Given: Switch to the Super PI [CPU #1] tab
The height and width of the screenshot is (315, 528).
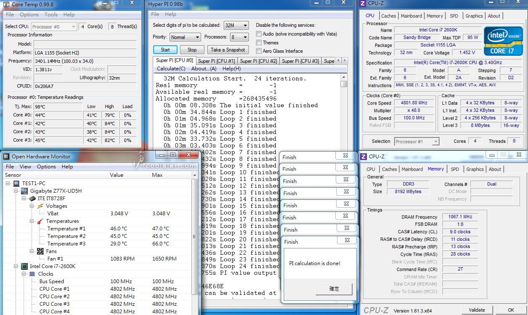Looking at the screenshot, I should pos(217,61).
